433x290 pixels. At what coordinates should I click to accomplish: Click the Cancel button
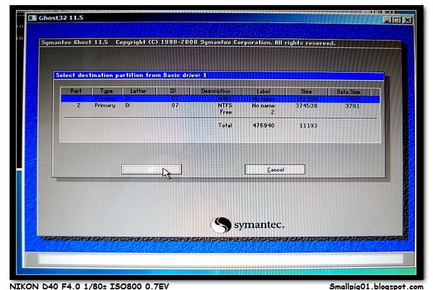tap(275, 170)
